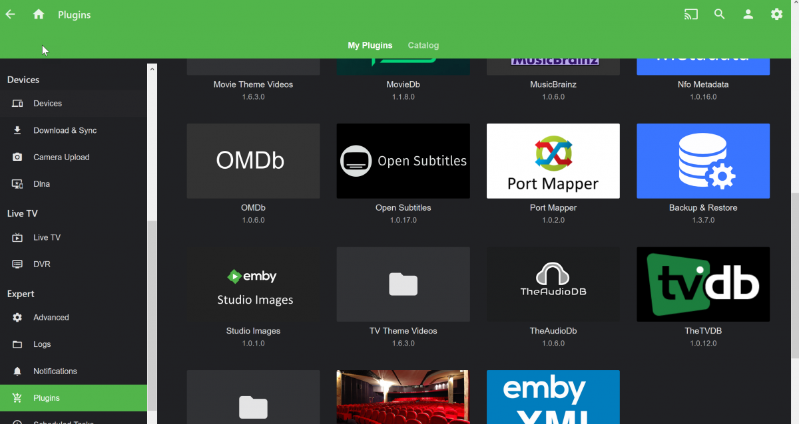Click the MovieDb plugin title
Image resolution: width=799 pixels, height=424 pixels.
coord(403,84)
